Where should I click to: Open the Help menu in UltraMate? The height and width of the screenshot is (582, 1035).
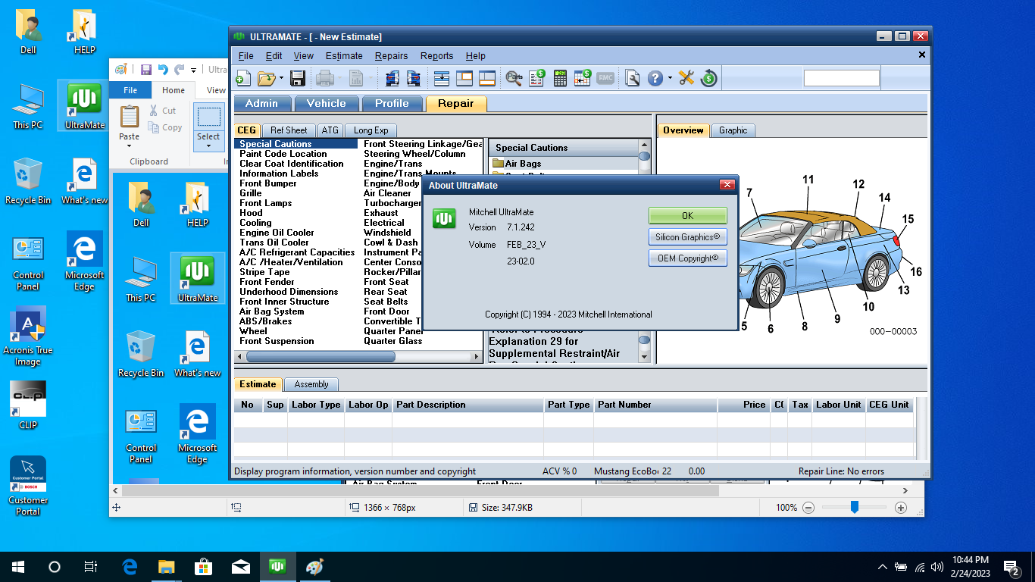[476, 55]
